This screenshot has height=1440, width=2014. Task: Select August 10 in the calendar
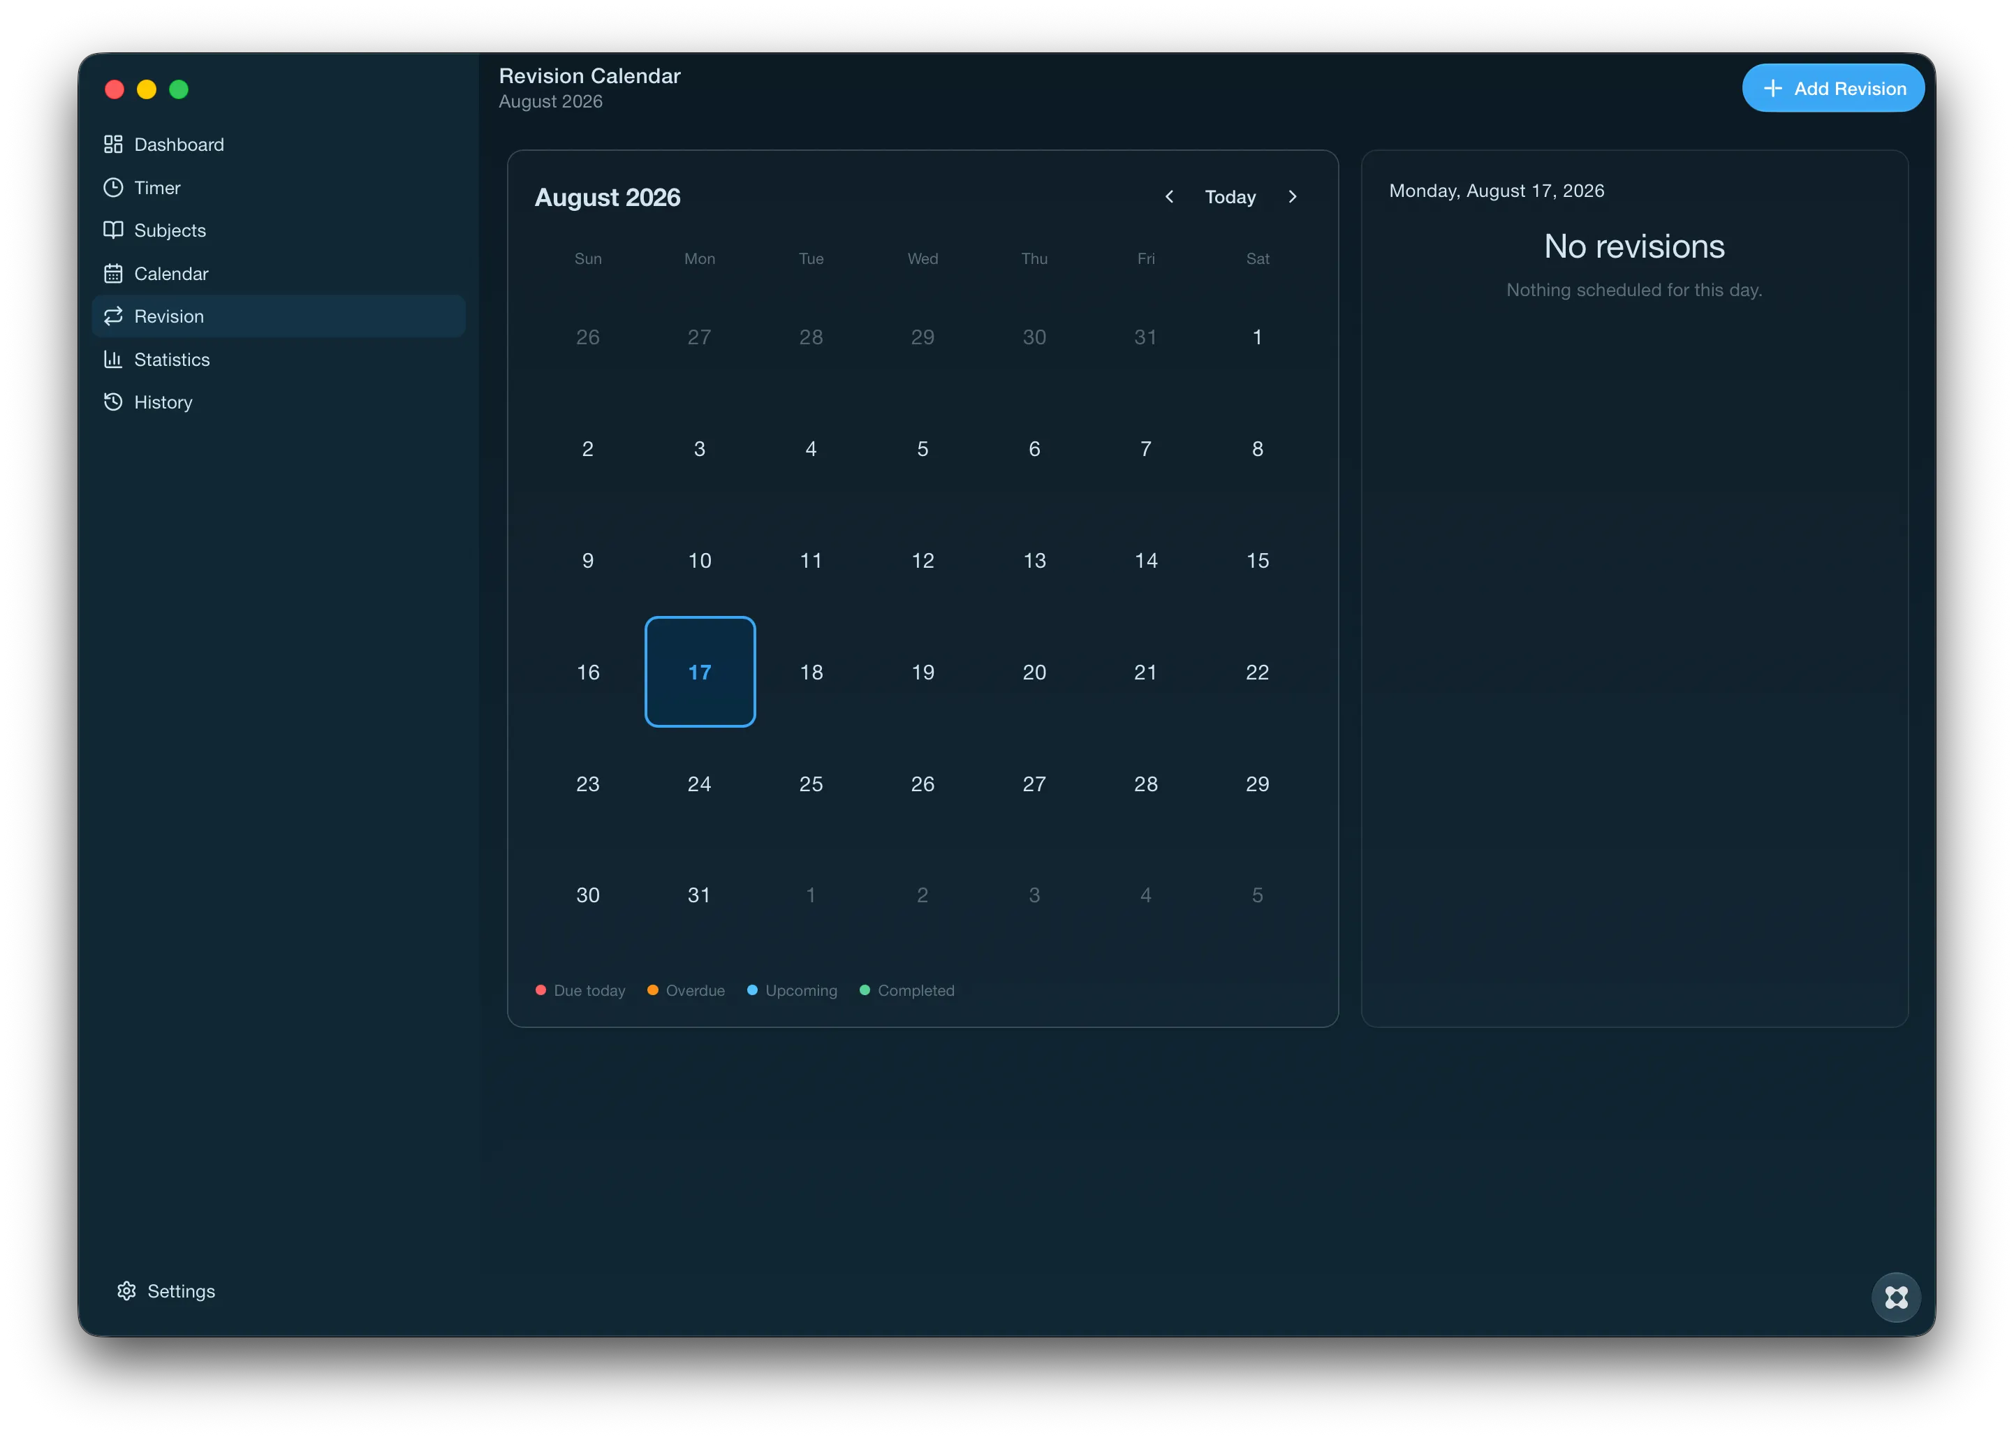click(700, 560)
